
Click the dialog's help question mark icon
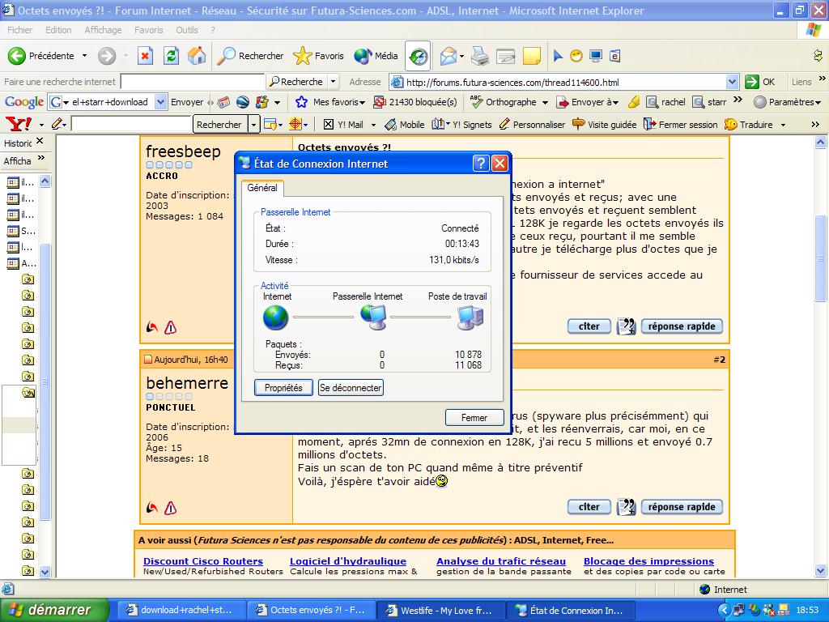point(481,163)
